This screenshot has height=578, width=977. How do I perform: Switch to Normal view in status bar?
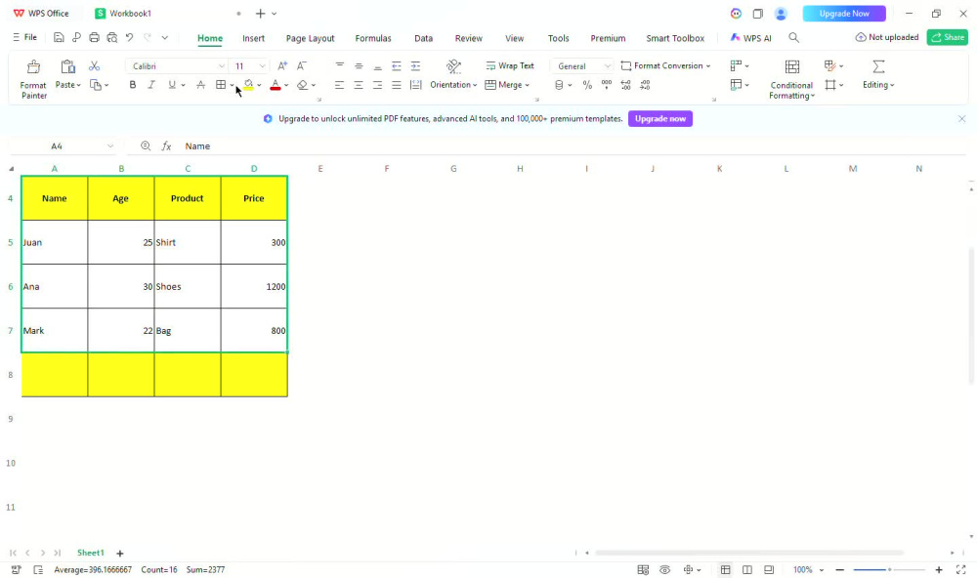pyautogui.click(x=725, y=569)
